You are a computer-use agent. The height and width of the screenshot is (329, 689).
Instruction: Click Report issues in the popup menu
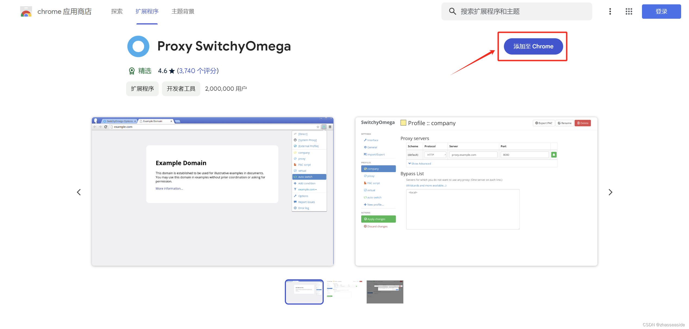[309, 202]
